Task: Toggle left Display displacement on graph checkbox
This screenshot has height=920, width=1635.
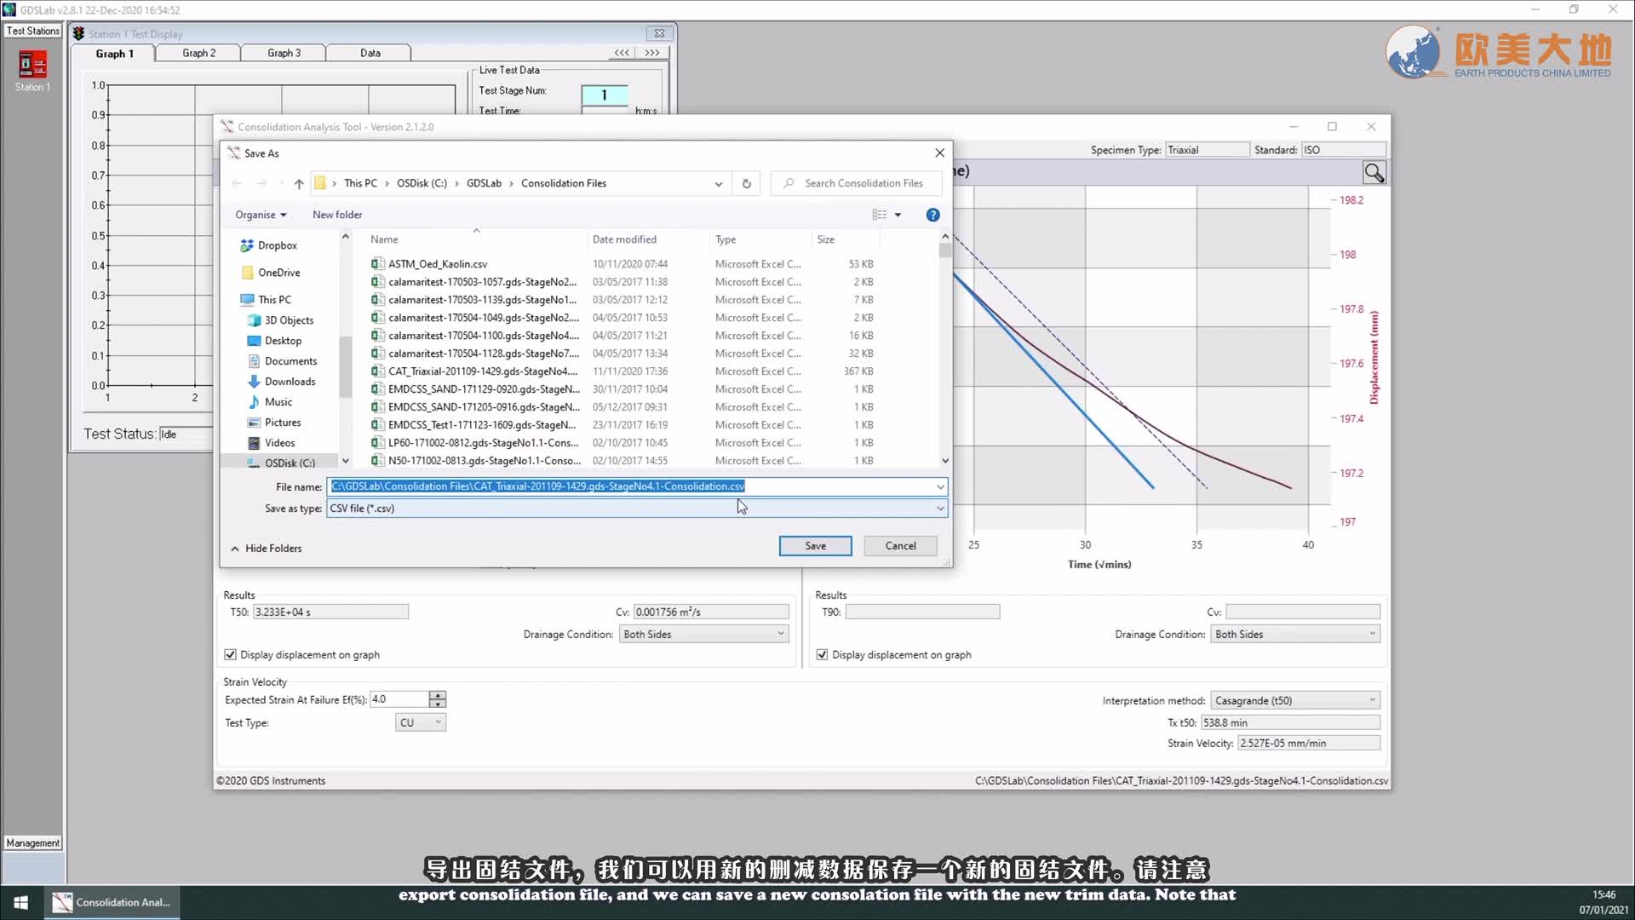Action: click(230, 655)
